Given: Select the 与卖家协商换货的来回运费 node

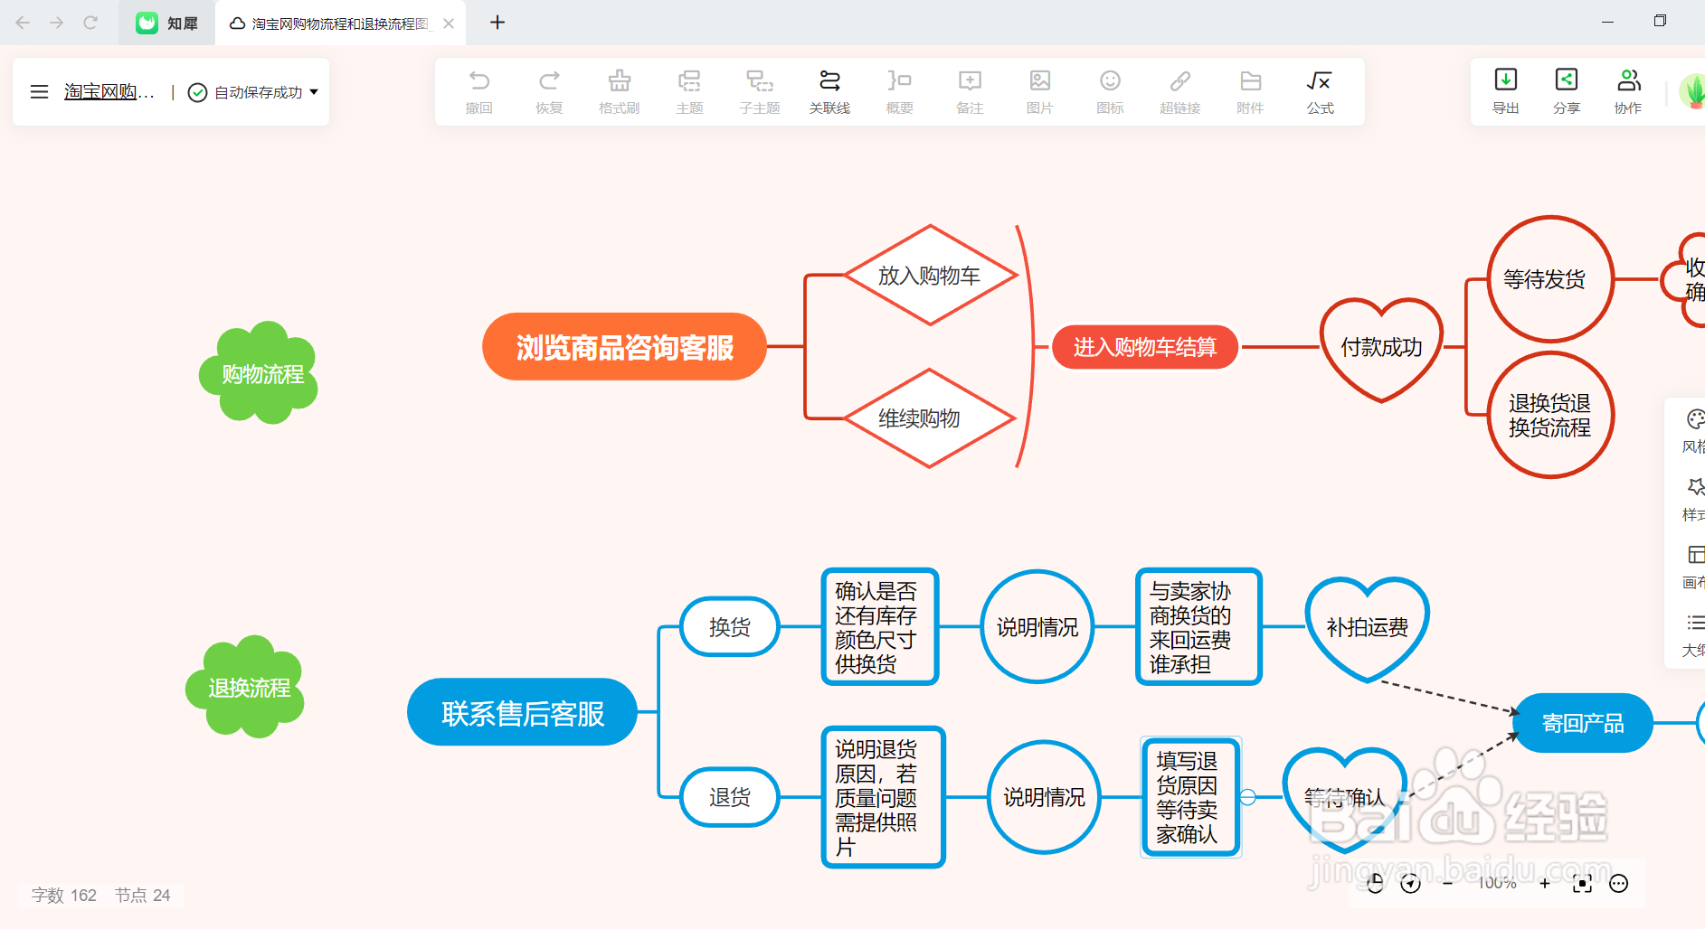Looking at the screenshot, I should tap(1198, 626).
